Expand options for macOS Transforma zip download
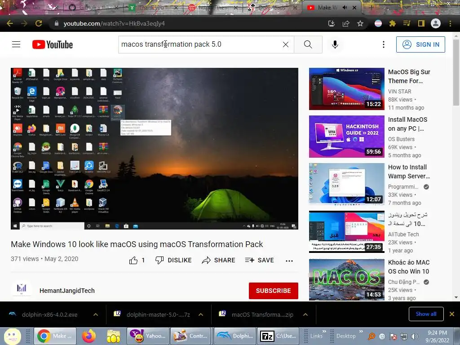This screenshot has width=460, height=345. pos(305,314)
